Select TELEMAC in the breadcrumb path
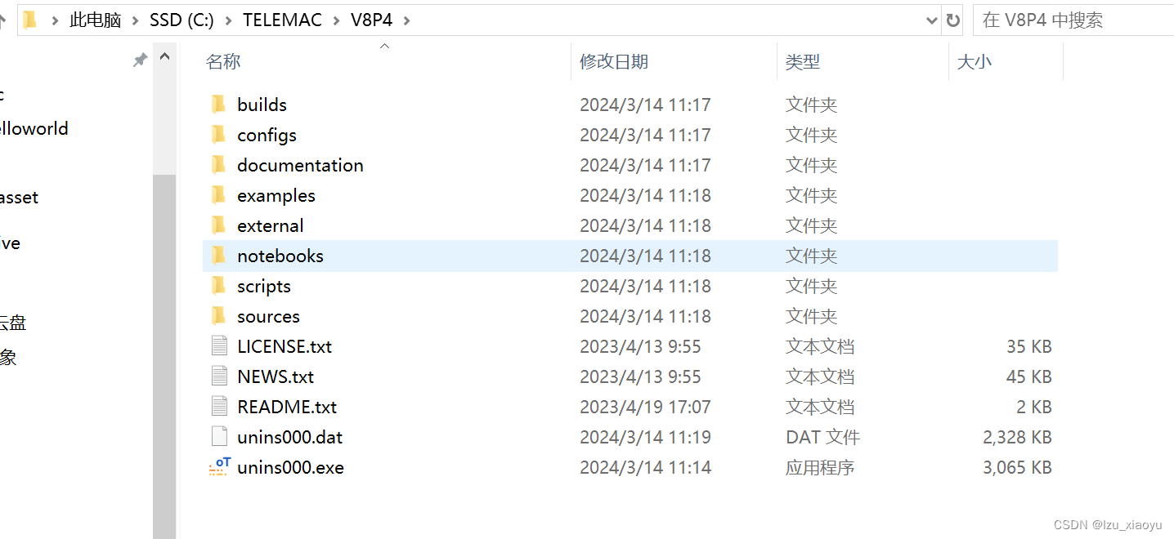Viewport: 1174px width, 539px height. (x=282, y=20)
